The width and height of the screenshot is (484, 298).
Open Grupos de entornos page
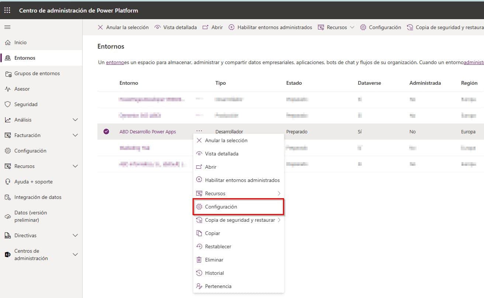click(41, 73)
